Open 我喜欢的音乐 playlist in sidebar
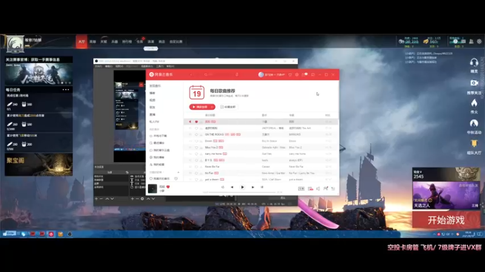This screenshot has width=485, height=272. coord(160,178)
